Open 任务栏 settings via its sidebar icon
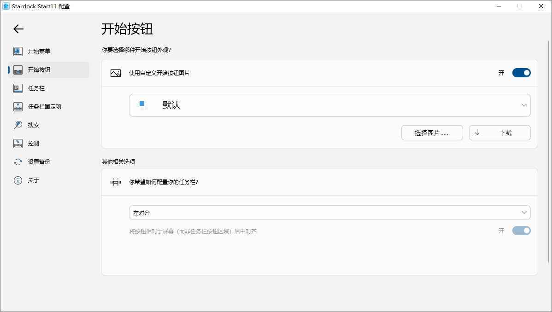Viewport: 552px width, 312px height. click(x=18, y=88)
